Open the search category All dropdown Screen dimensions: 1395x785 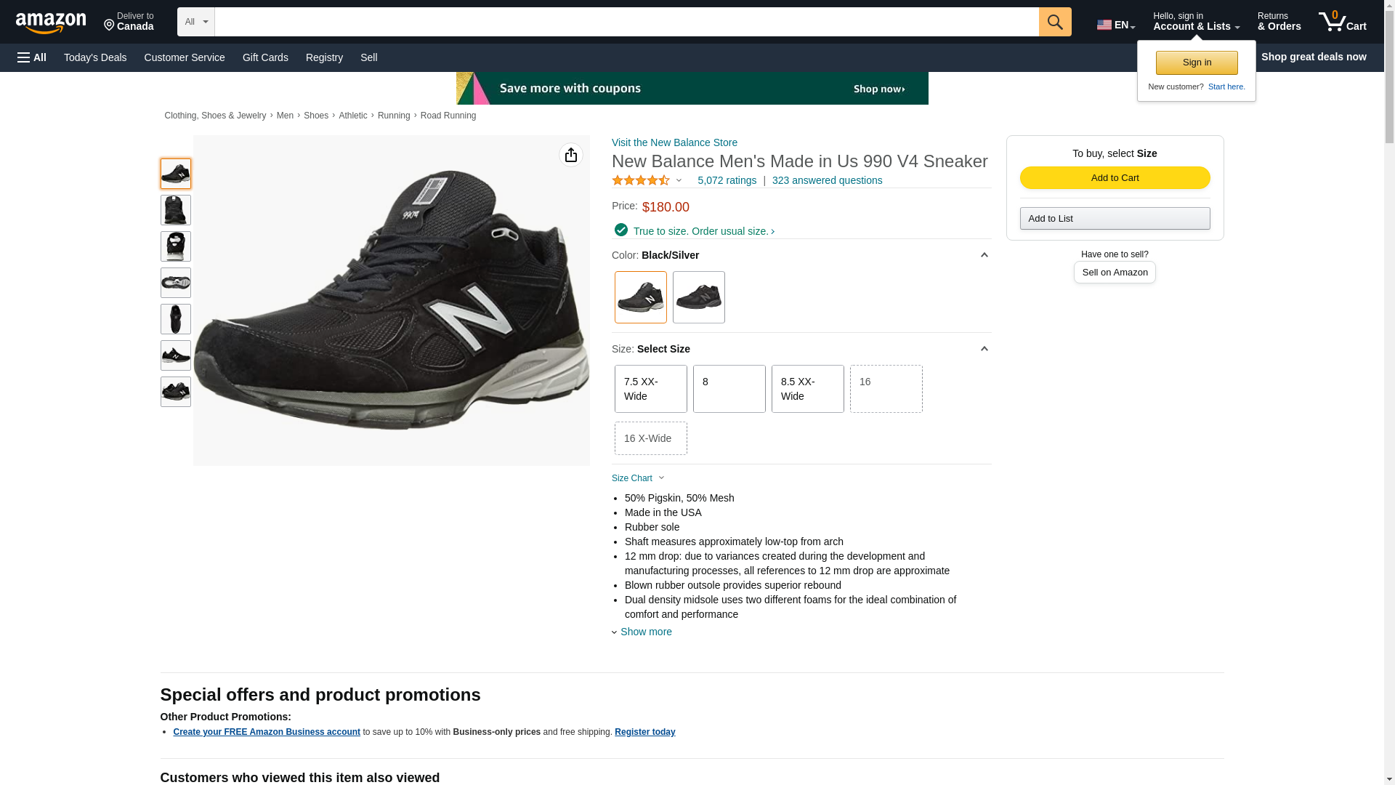pos(195,22)
